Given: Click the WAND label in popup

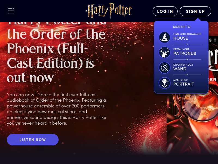Looking at the screenshot, I should coord(180,69).
